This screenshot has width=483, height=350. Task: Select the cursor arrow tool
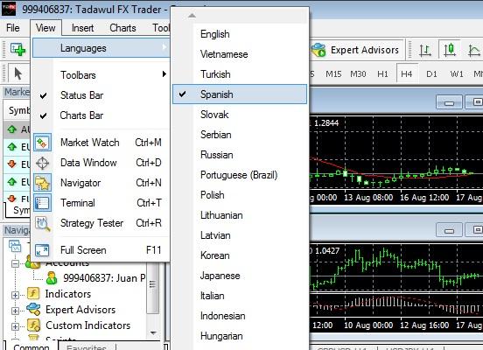pos(18,74)
